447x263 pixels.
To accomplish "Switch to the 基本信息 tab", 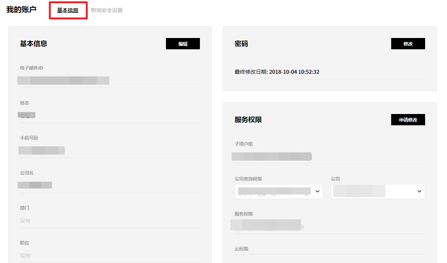I will [68, 11].
